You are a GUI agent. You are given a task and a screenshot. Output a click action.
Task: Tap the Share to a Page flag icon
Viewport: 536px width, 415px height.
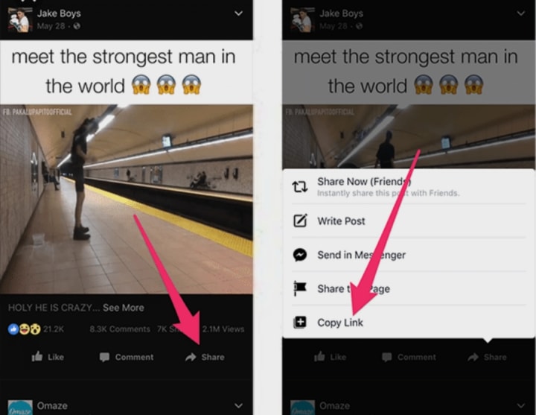tap(300, 288)
